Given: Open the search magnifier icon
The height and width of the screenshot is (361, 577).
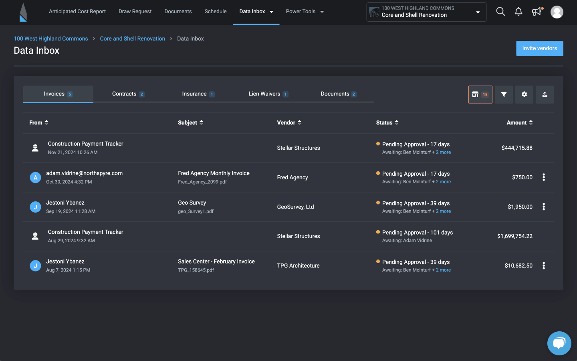Looking at the screenshot, I should tap(500, 12).
